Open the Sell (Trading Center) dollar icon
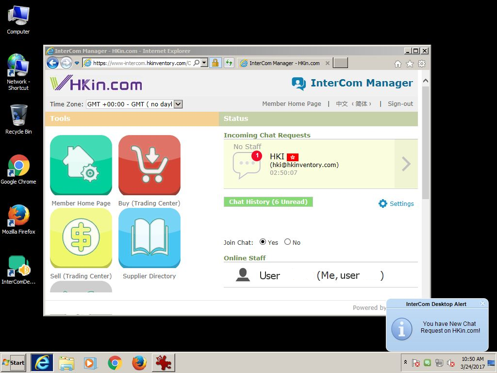This screenshot has width=497, height=373. (81, 238)
